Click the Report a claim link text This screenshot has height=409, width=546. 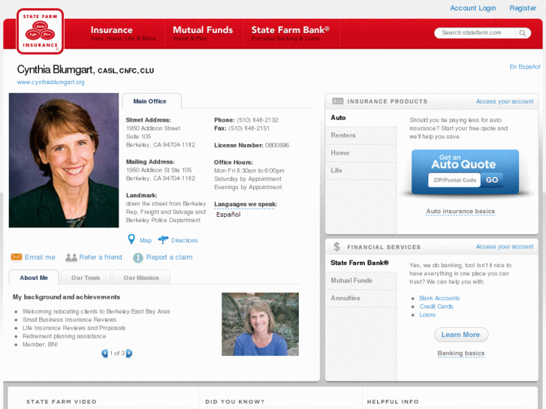[x=169, y=257]
